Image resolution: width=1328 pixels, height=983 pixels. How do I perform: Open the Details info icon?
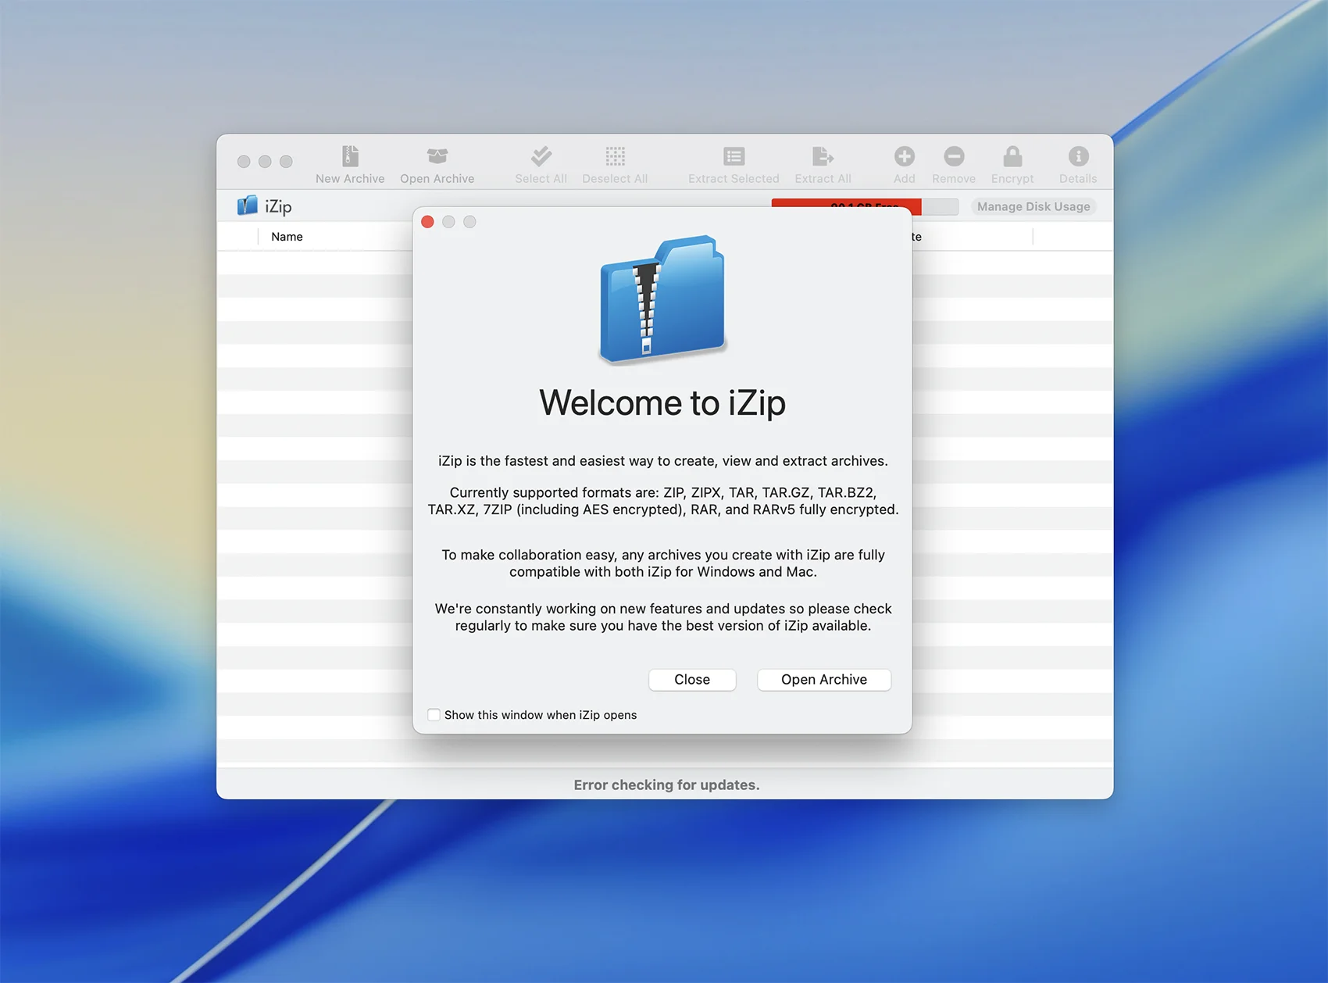1078,156
